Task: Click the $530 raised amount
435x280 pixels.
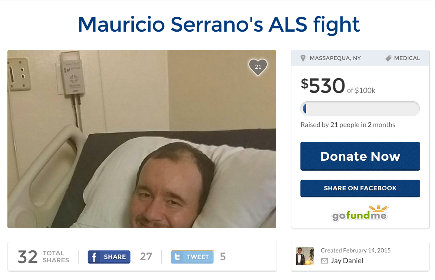Action: click(x=323, y=86)
